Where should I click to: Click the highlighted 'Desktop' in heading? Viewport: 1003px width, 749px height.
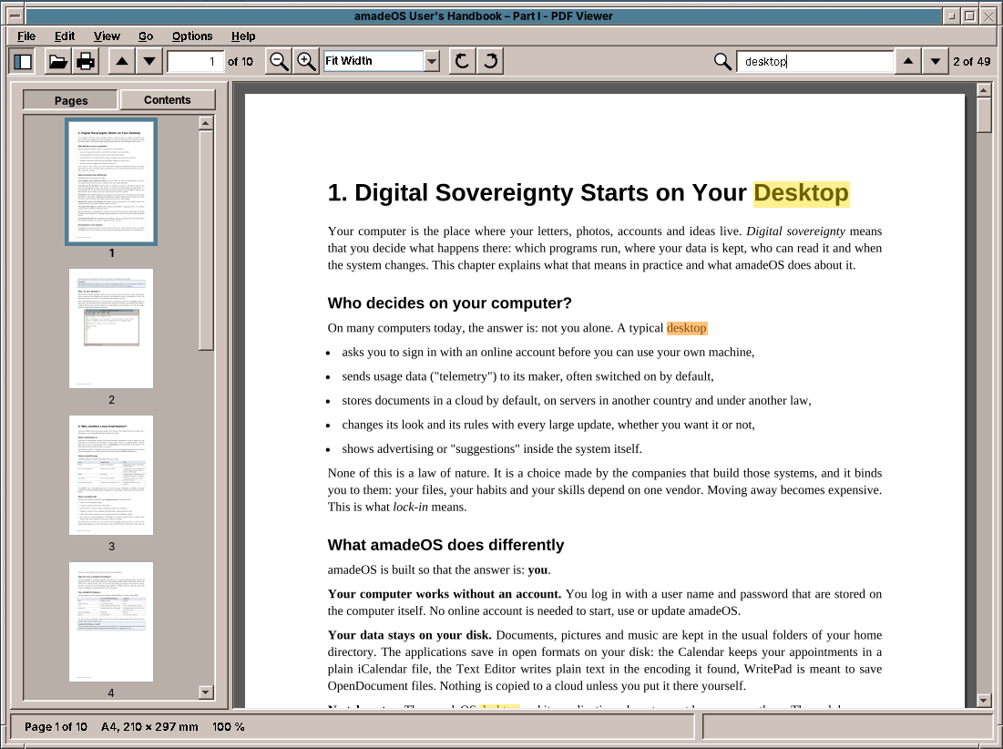[x=801, y=193]
